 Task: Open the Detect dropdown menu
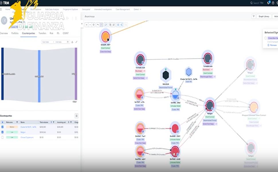click(137, 9)
